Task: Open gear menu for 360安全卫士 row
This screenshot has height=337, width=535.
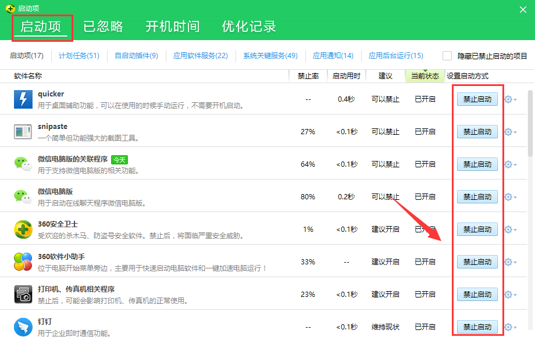Action: 510,230
